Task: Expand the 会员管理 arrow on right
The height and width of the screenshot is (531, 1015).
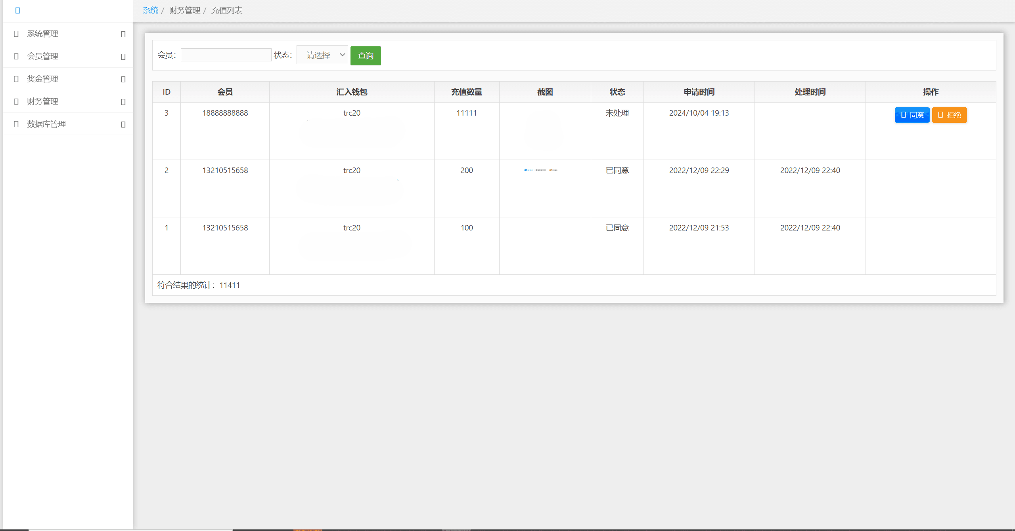Action: pyautogui.click(x=123, y=57)
